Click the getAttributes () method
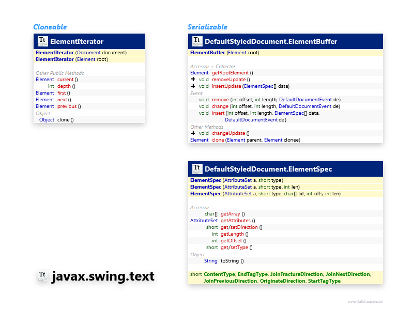This screenshot has height=325, width=412. pos(238,221)
